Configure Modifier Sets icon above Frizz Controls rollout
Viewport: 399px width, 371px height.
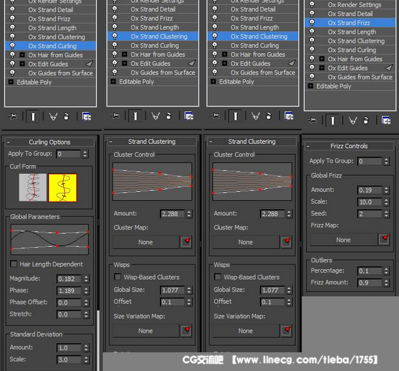(386, 120)
